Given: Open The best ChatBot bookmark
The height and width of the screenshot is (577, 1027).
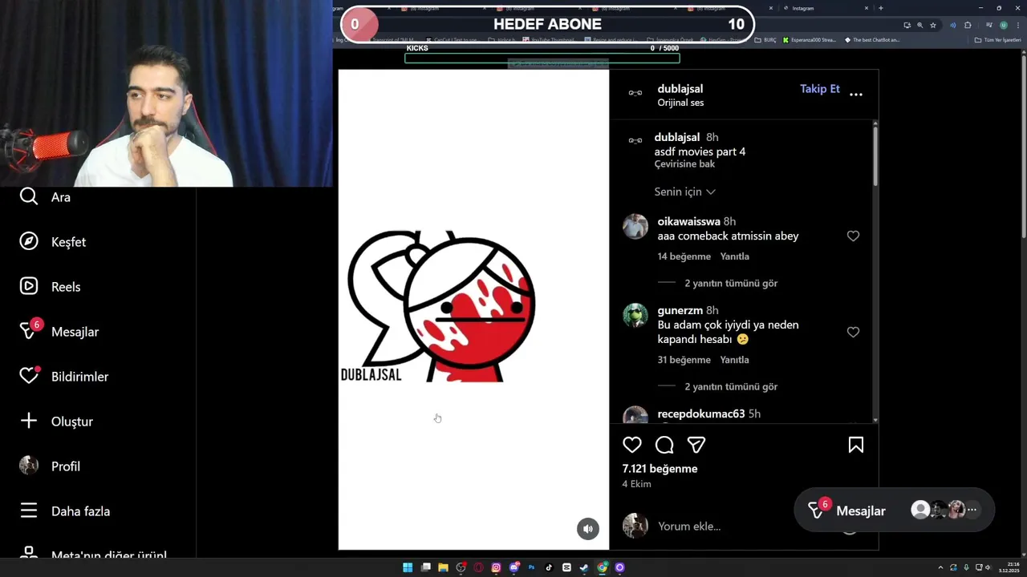Looking at the screenshot, I should point(871,40).
